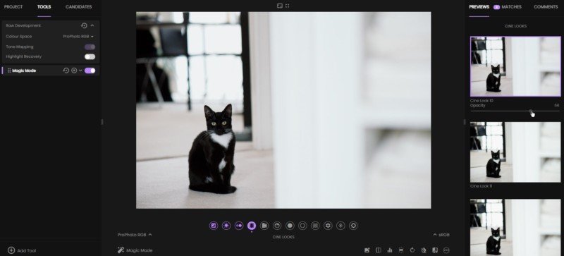Open the more options ellipsis icon
Screen dimensions: 564x256
(x=446, y=250)
